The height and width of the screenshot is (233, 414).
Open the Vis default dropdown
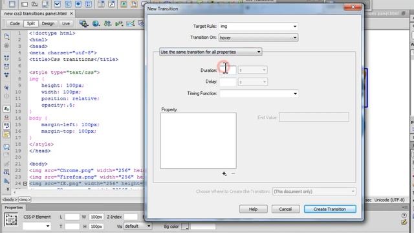137,226
